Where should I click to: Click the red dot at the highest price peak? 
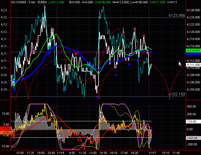pos(45,7)
